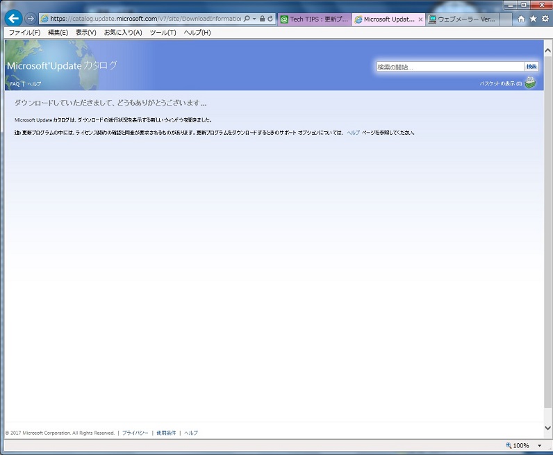Click the browser Forward arrow button
This screenshot has height=455, width=553.
point(31,18)
